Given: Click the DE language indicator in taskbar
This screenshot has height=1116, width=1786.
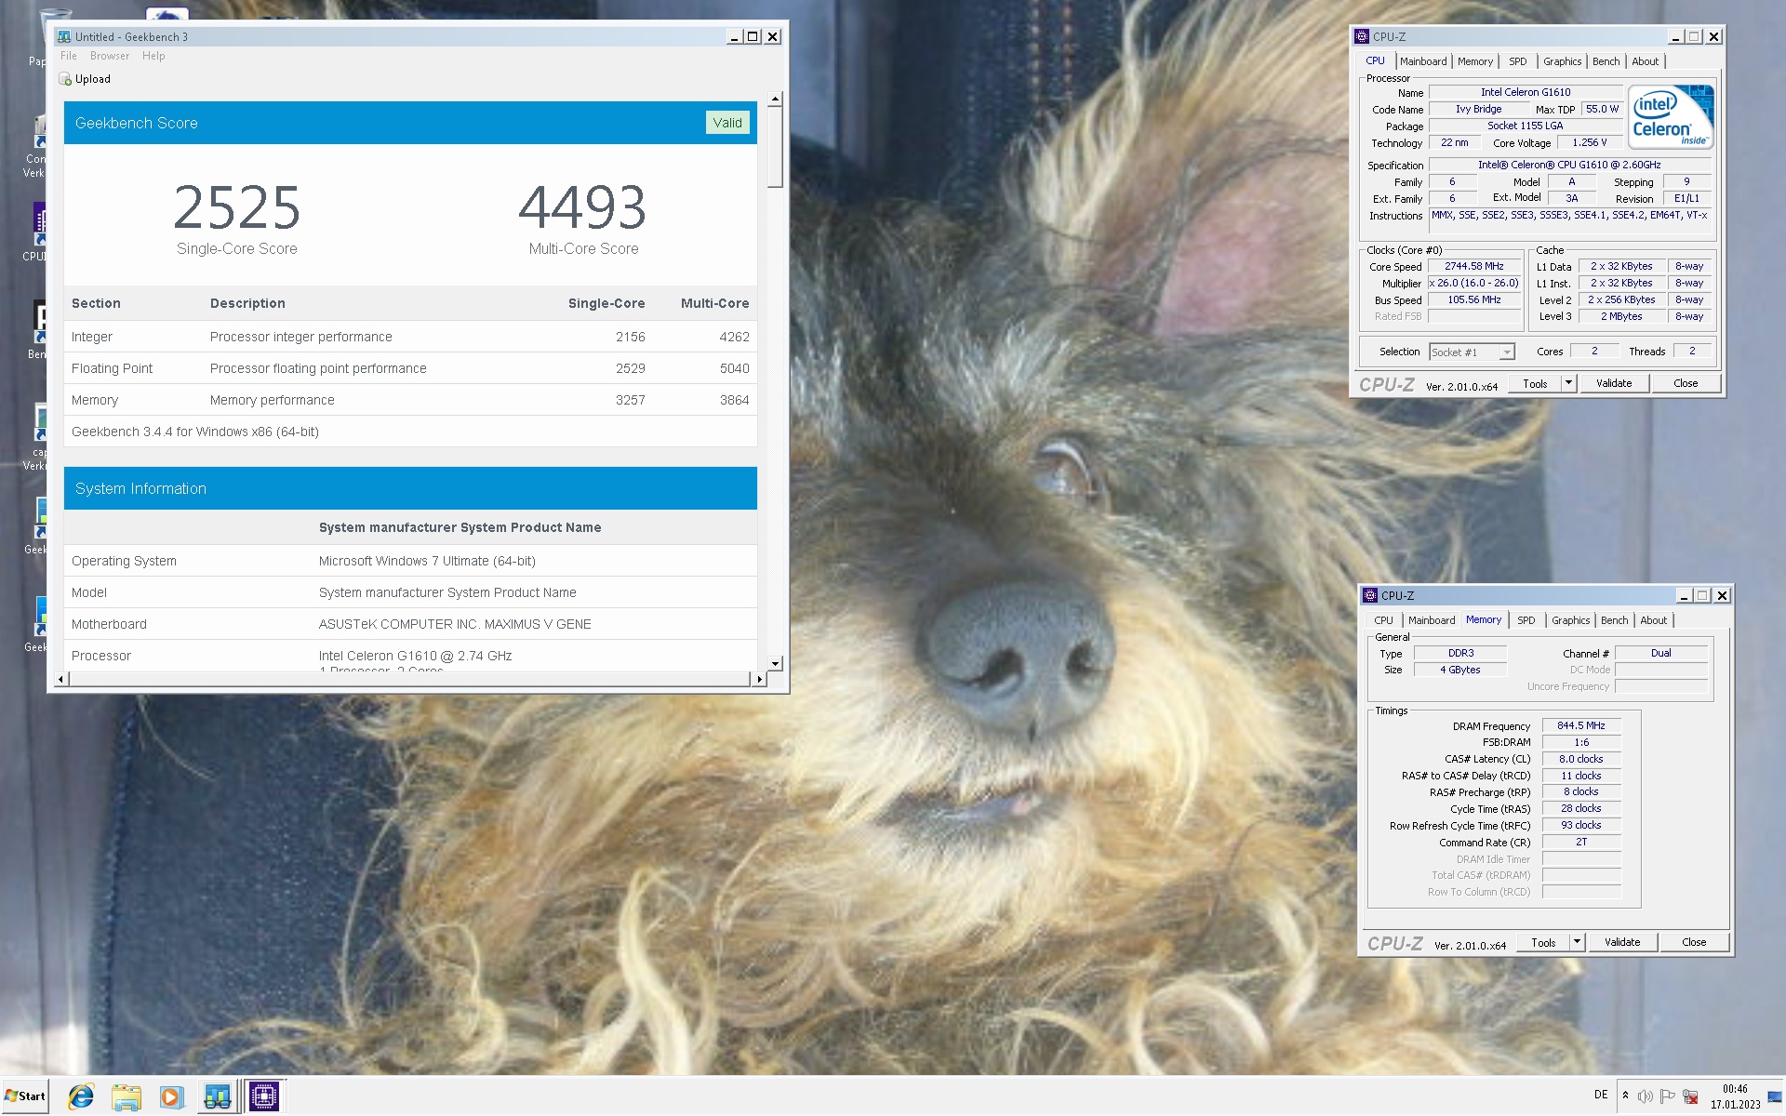Looking at the screenshot, I should coord(1601,1095).
